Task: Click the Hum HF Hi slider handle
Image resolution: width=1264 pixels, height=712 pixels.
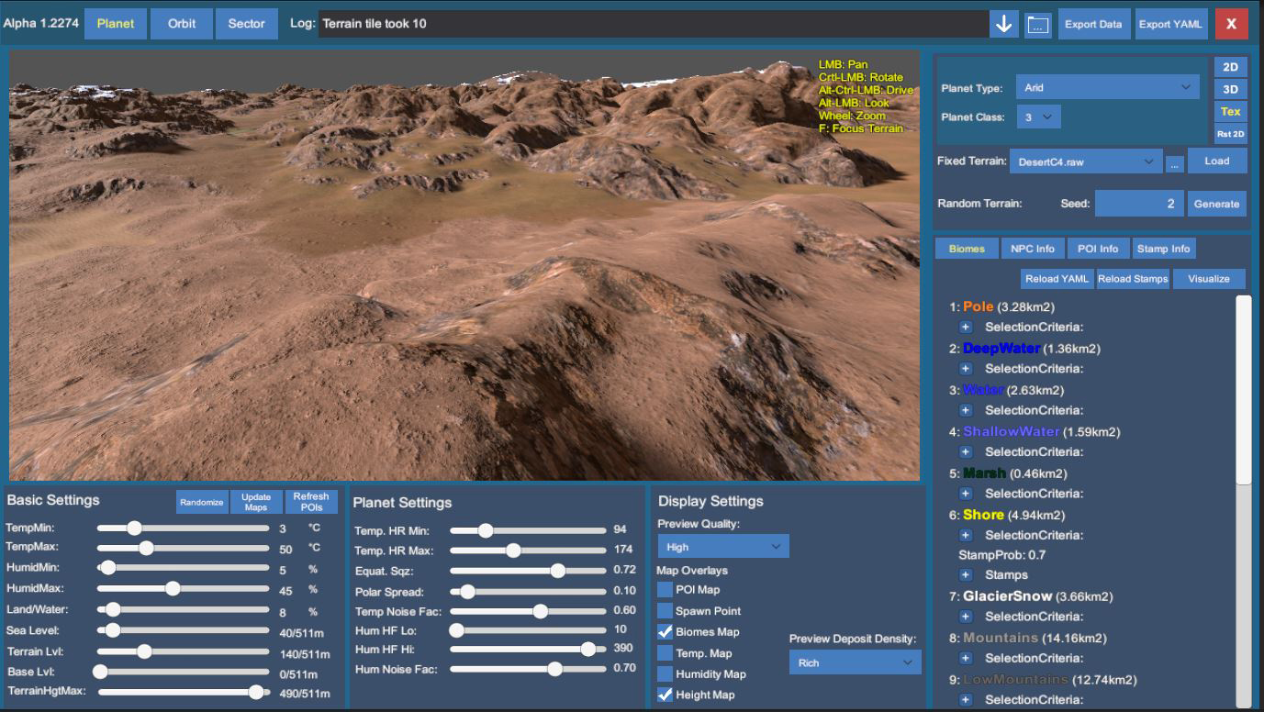Action: (x=587, y=649)
